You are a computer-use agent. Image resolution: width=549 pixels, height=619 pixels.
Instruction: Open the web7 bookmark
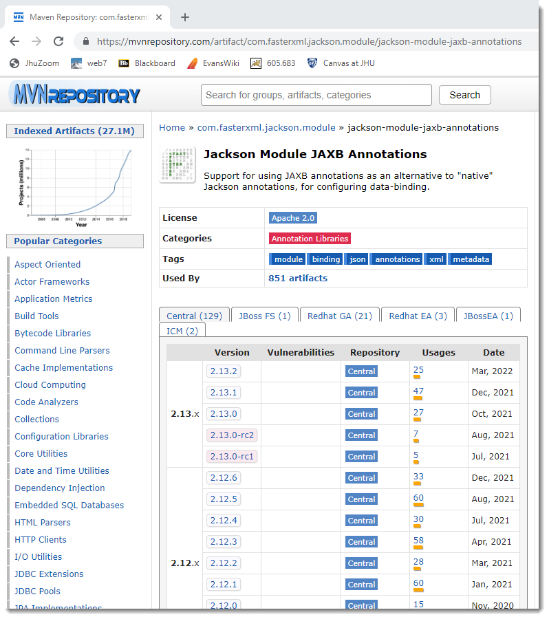pos(89,63)
